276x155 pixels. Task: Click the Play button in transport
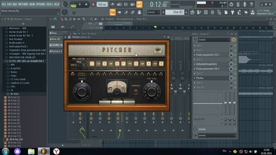click(x=80, y=5)
